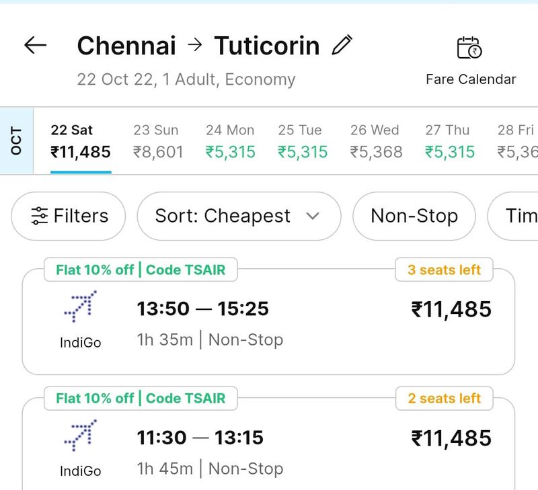The width and height of the screenshot is (538, 490).
Task: Choose 25 Tue ₹5,315 fare date
Action: click(x=302, y=142)
